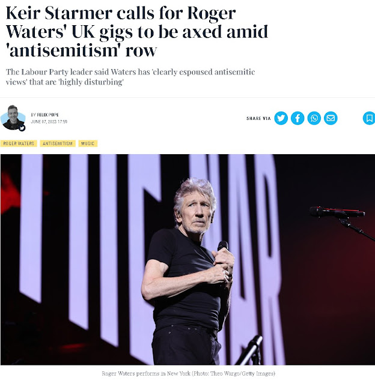
Task: Click the June 07, 2023 publication date
Action: 49,122
